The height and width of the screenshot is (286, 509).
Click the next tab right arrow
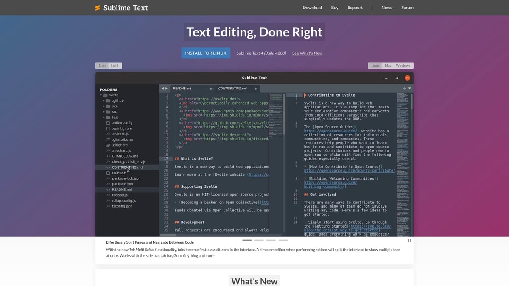(x=167, y=89)
